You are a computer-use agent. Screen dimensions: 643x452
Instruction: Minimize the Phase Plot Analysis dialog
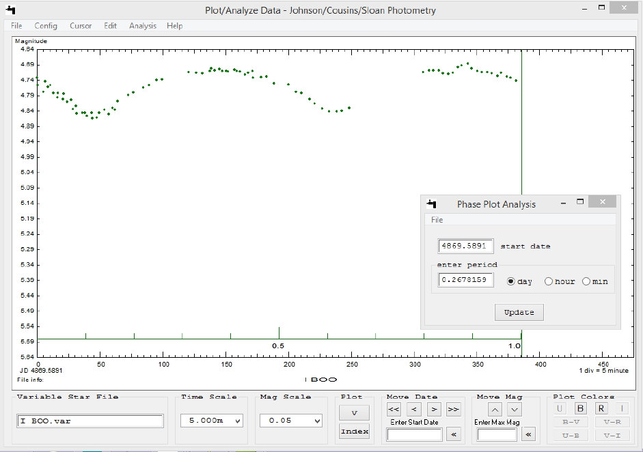click(564, 203)
